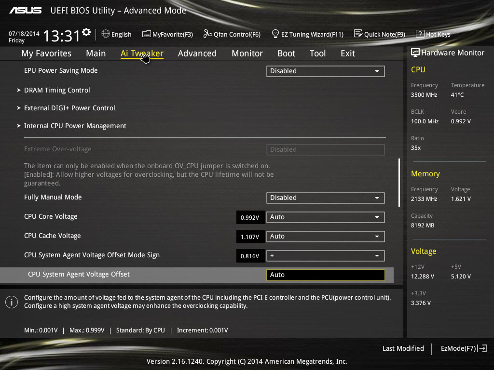Click the 1.107V CPU Cache Voltage readout
Image resolution: width=494 pixels, height=370 pixels.
coord(250,237)
